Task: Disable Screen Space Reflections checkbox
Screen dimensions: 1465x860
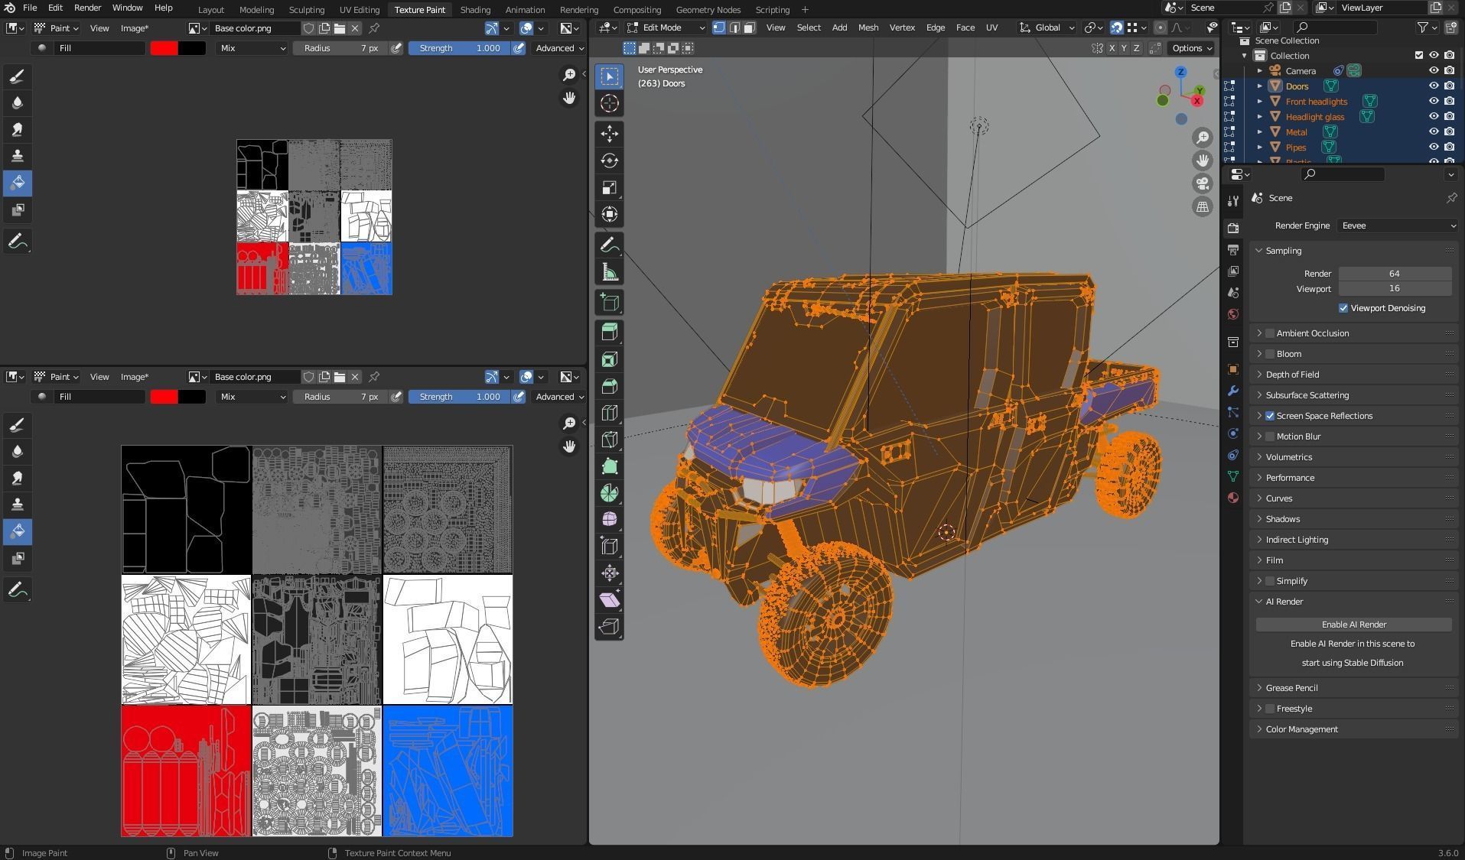Action: 1270,416
